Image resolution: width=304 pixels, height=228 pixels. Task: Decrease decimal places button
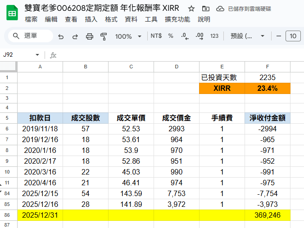coord(185,36)
